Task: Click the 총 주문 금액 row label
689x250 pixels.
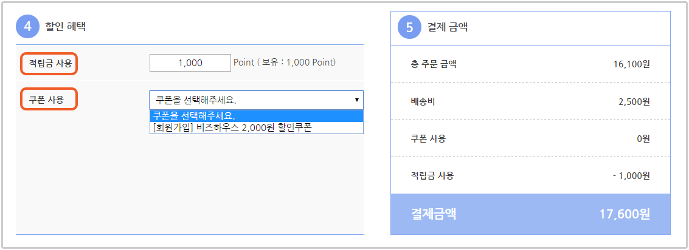Action: (x=431, y=64)
